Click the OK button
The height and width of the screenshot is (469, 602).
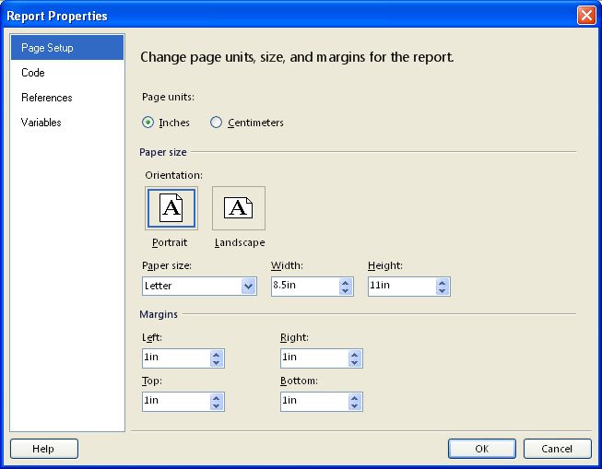[x=482, y=449]
